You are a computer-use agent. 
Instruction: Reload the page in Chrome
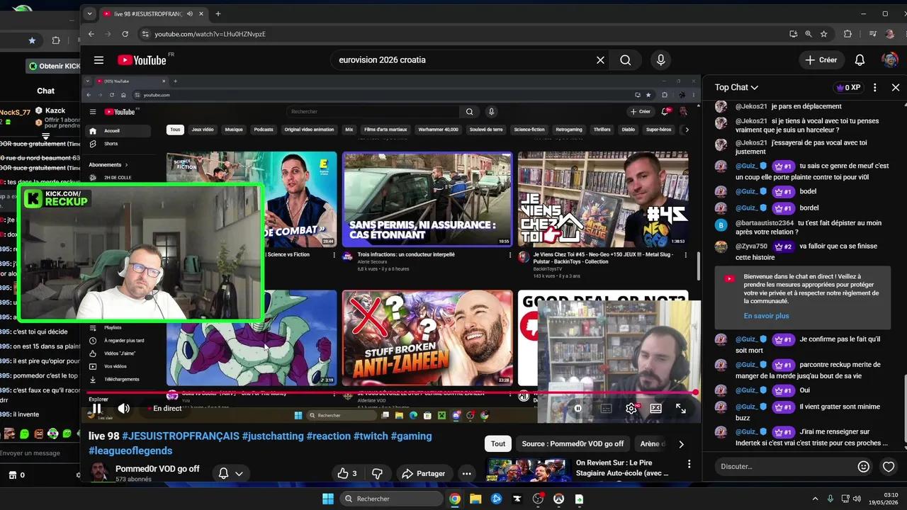125,34
